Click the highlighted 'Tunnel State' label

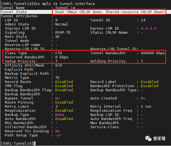(14, 12)
